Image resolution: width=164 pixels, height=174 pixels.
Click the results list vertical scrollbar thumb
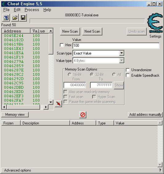click(51, 44)
